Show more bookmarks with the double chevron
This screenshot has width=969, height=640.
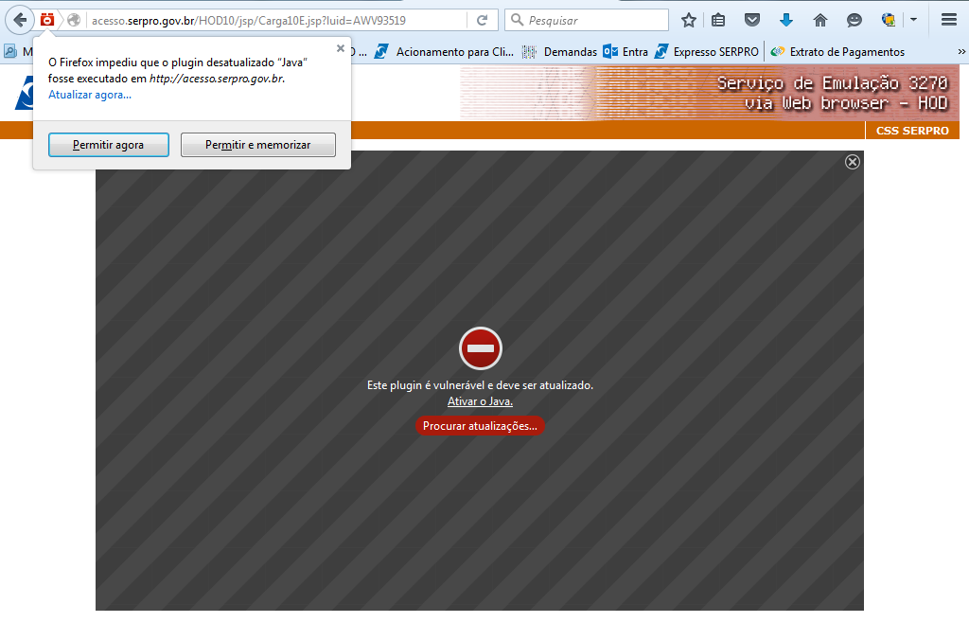click(961, 52)
